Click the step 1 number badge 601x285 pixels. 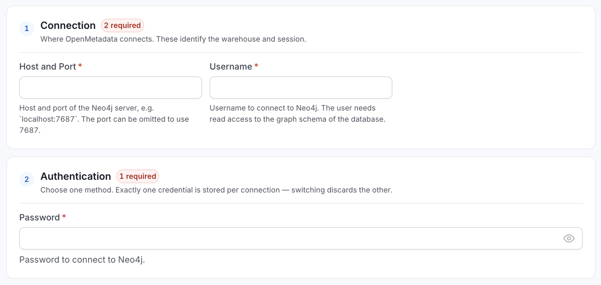tap(27, 28)
